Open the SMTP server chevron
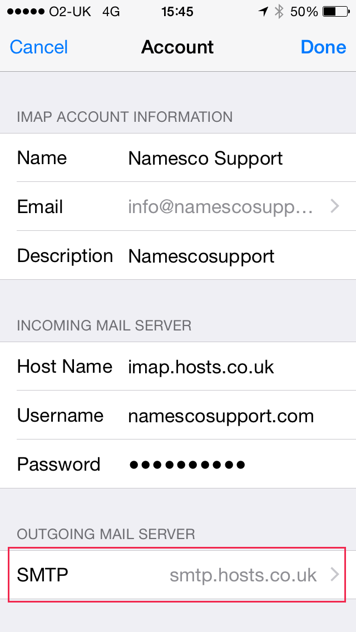This screenshot has height=632, width=356. (x=335, y=574)
